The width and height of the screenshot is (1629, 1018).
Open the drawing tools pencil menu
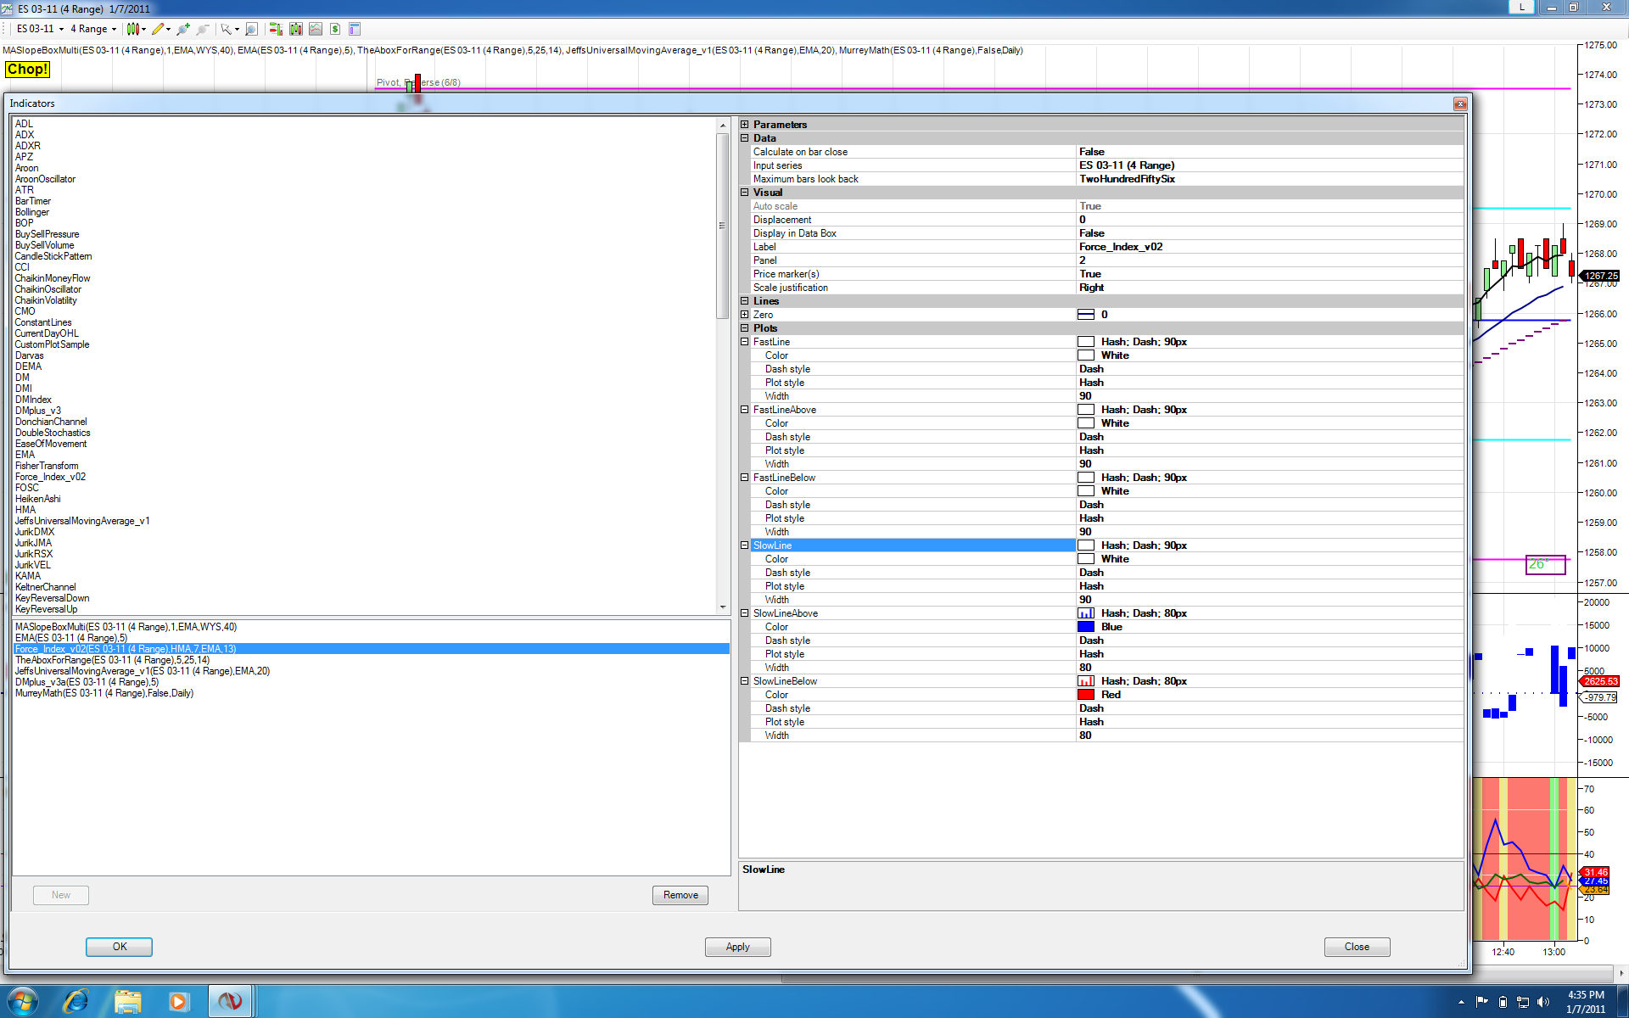(161, 29)
